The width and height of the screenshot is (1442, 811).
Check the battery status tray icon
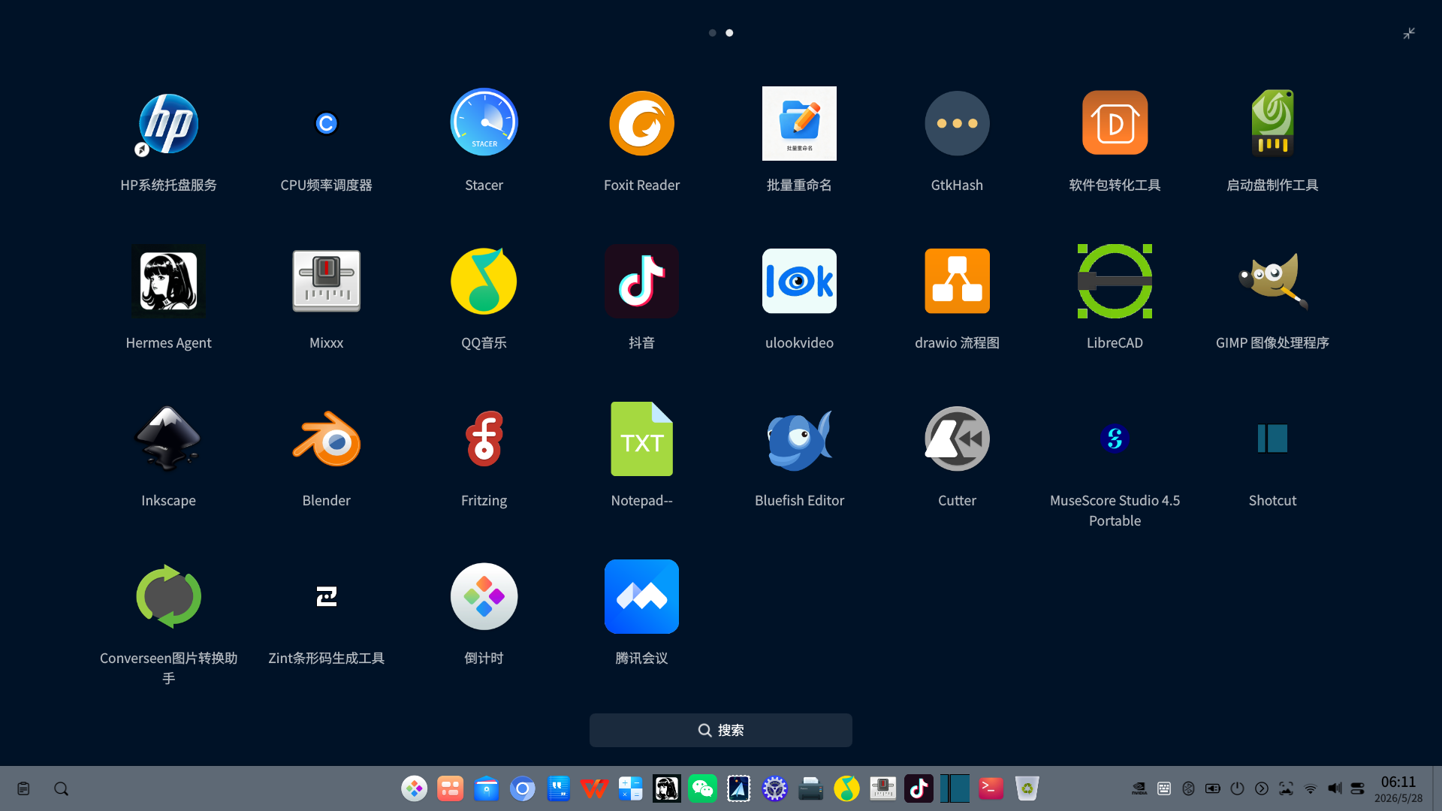[1213, 788]
